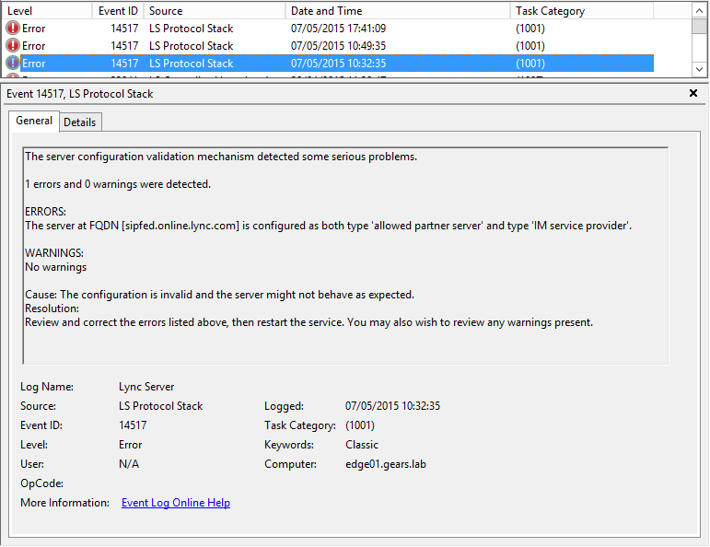Screen dimensions: 710x547
Task: Click the error icon in the 10:49:35 row
Action: tap(13, 46)
